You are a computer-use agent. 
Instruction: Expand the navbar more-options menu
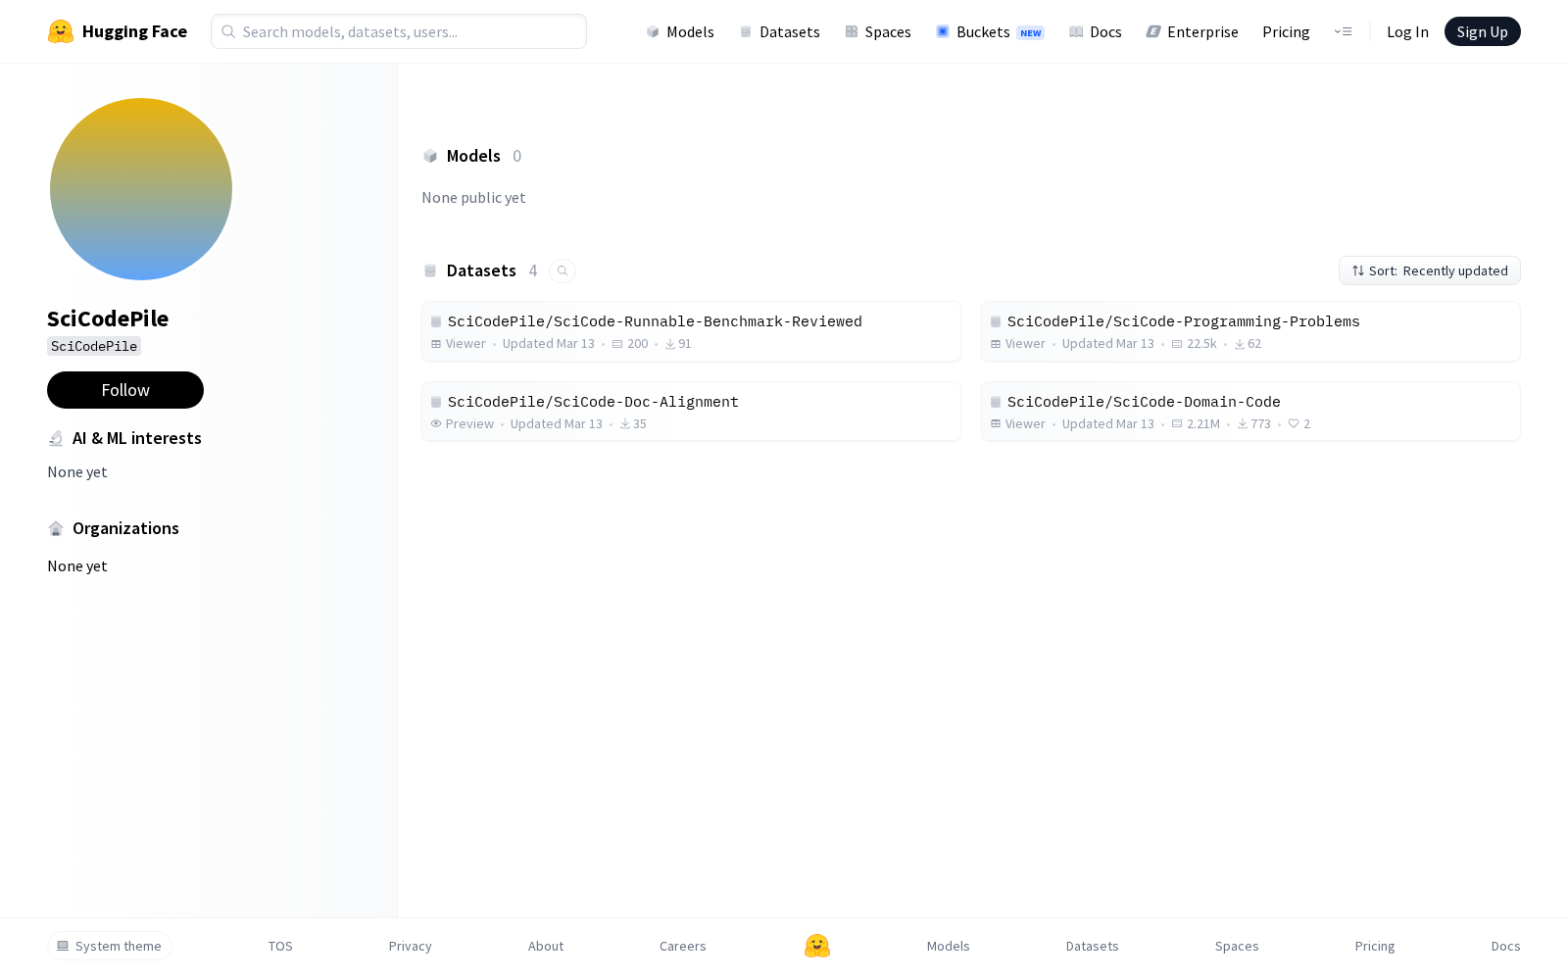click(1343, 32)
